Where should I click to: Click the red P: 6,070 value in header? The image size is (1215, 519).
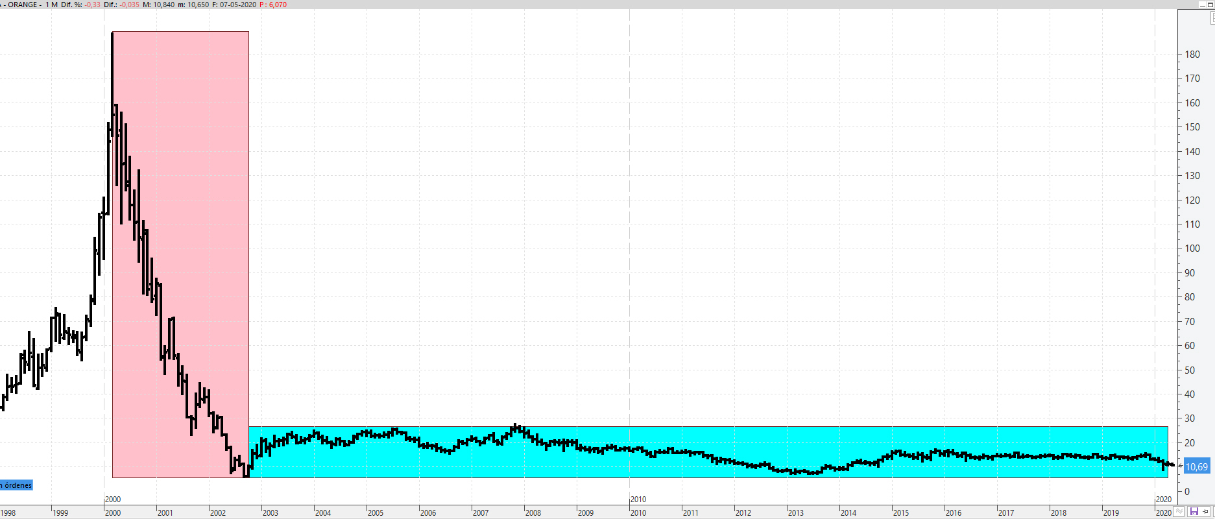(x=273, y=5)
